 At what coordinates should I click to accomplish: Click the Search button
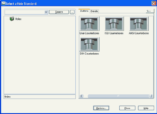coord(59,12)
